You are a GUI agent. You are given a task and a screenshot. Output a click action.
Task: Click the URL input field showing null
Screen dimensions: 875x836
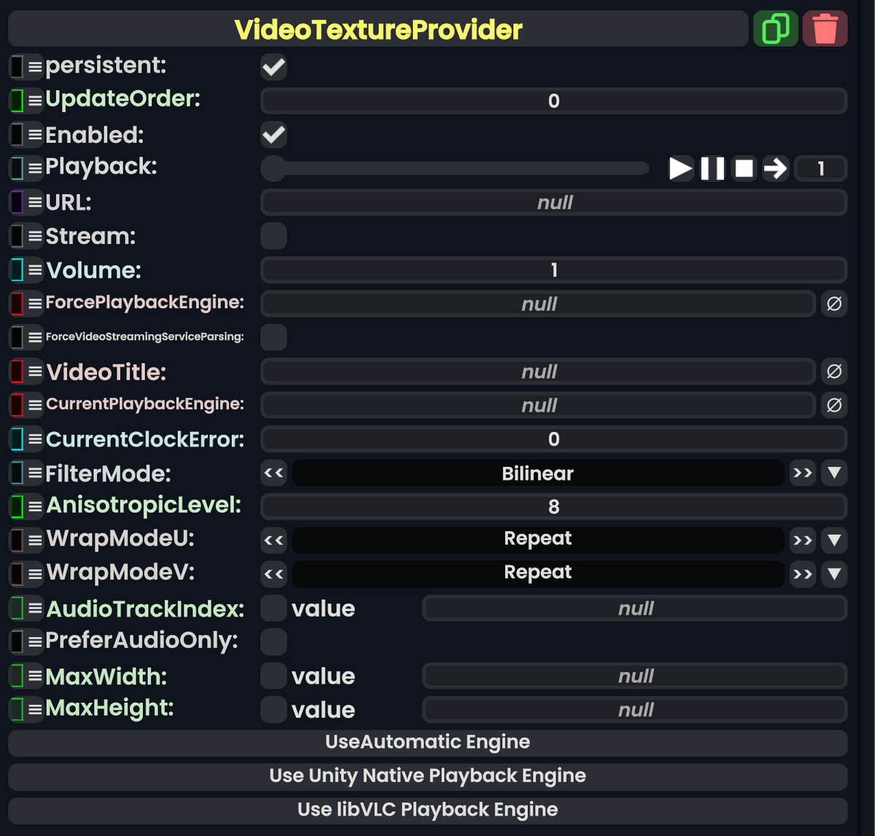tap(554, 202)
